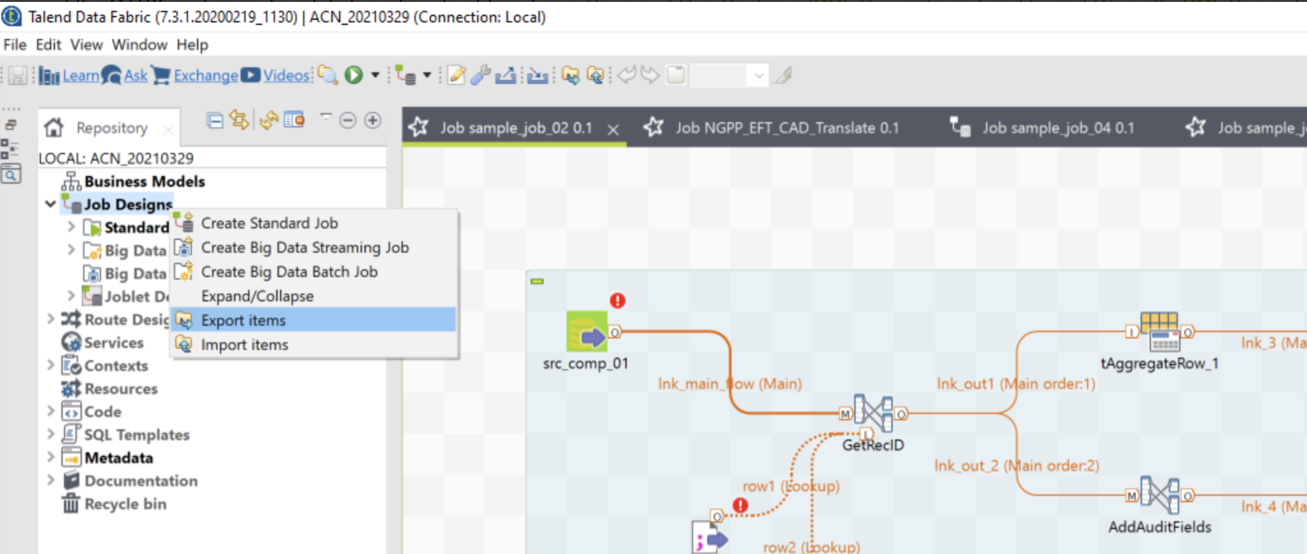Click the restore view icon at left edge

pyautogui.click(x=11, y=125)
